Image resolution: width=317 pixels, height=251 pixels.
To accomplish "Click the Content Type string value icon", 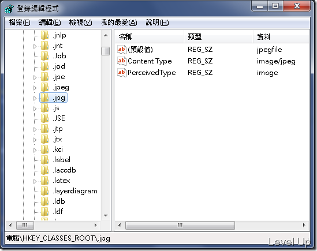I will [x=122, y=61].
